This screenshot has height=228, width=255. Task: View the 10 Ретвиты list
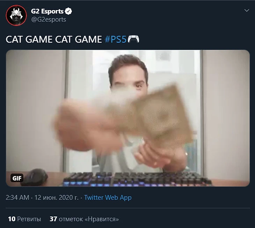24,219
